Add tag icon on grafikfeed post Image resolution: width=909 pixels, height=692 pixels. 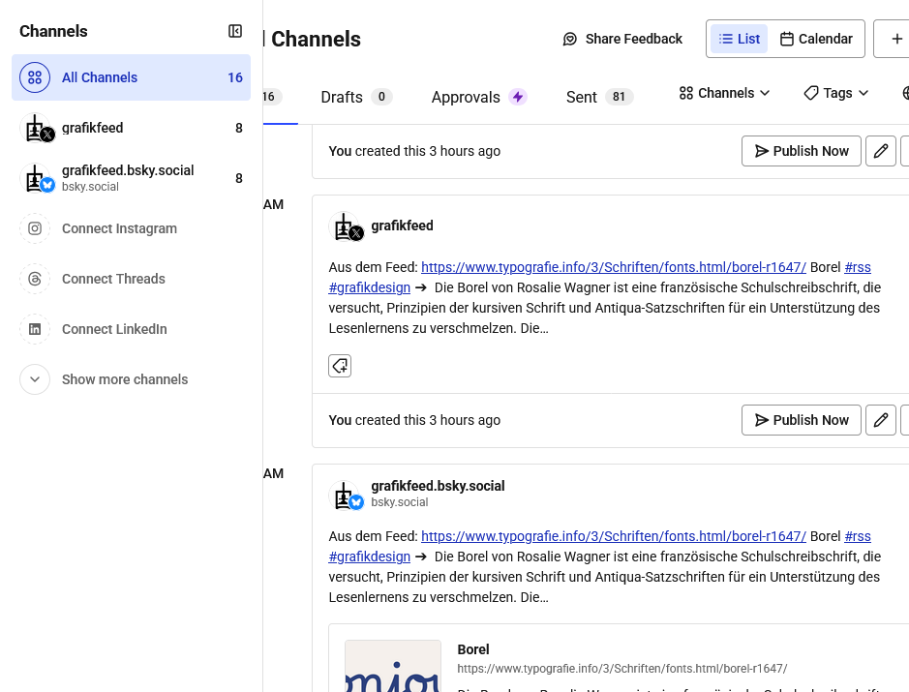(340, 366)
